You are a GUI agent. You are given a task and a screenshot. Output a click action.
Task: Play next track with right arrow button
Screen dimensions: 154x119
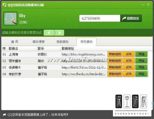pos(60,33)
